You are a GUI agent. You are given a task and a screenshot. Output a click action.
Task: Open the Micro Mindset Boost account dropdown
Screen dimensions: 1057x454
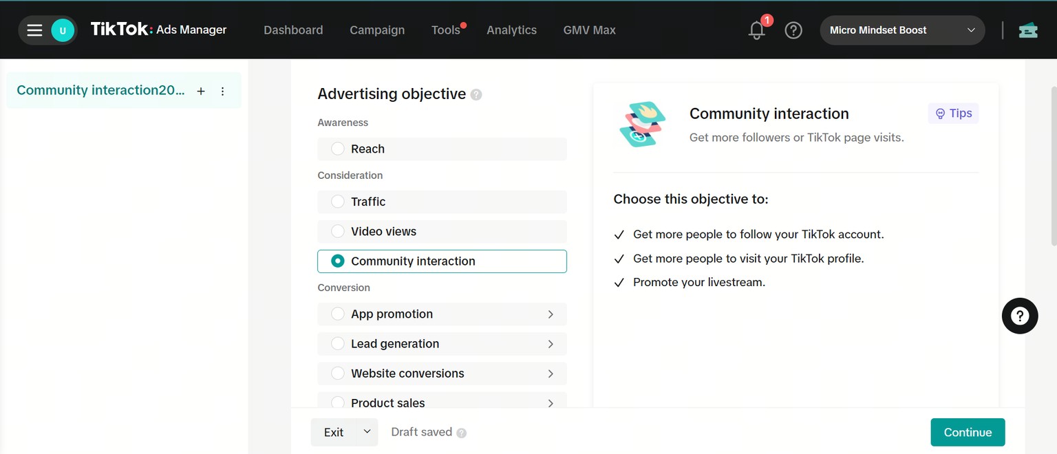[x=902, y=30]
